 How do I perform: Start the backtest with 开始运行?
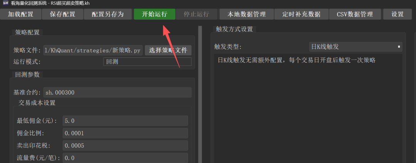155,14
